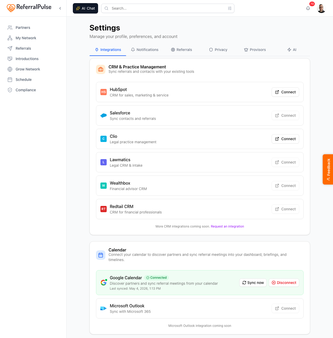This screenshot has height=338, width=333.
Task: Switch to the Notifications tab
Action: 145,50
